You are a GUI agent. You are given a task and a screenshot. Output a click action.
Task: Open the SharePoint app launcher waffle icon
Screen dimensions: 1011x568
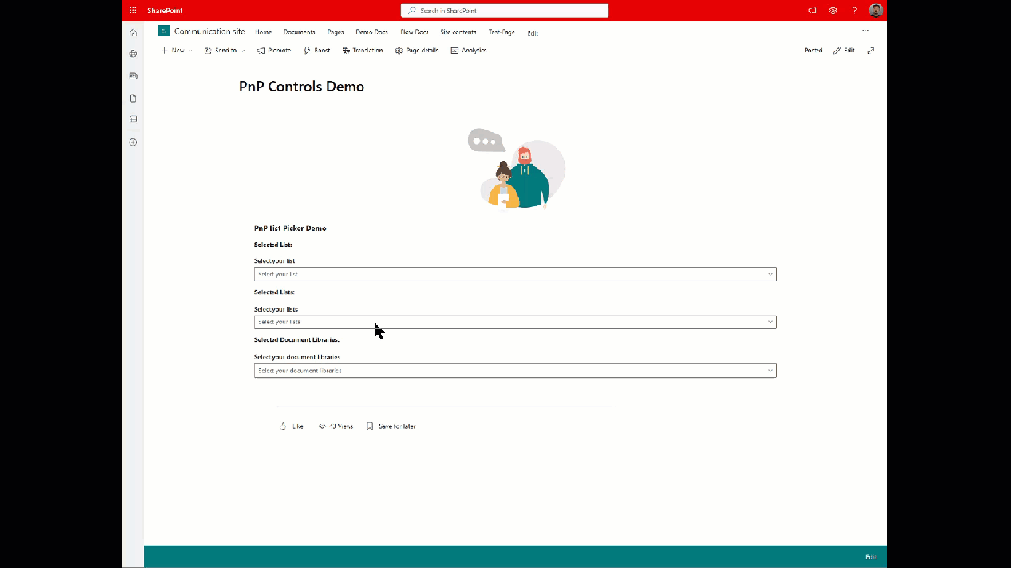[x=132, y=10]
